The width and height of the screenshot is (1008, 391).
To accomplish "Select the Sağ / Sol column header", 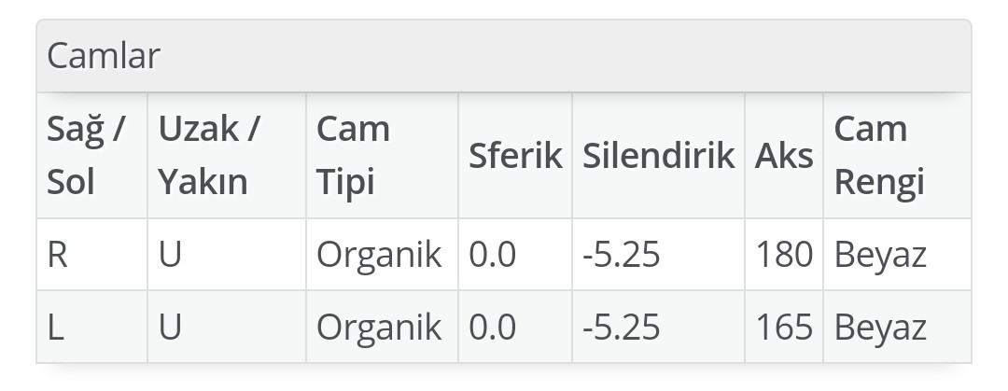I will point(89,155).
